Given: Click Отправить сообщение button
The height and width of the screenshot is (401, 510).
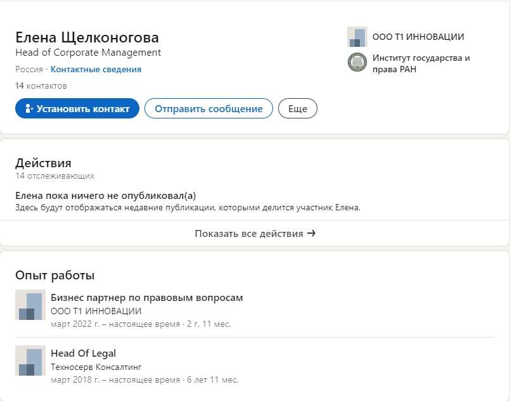Looking at the screenshot, I should [x=208, y=108].
